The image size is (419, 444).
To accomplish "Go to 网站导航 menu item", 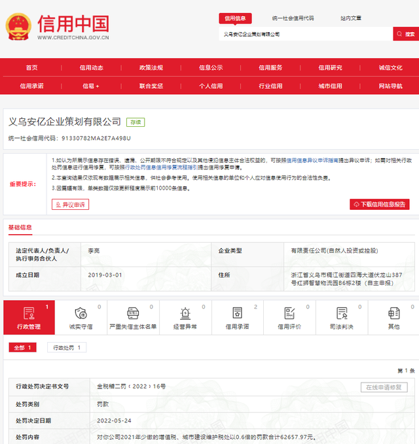I will pyautogui.click(x=390, y=86).
